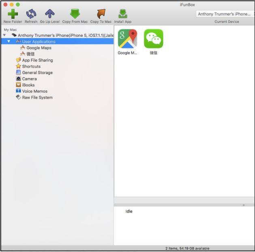Click the General Storage drive icon
This screenshot has height=252, width=255.
(18, 72)
